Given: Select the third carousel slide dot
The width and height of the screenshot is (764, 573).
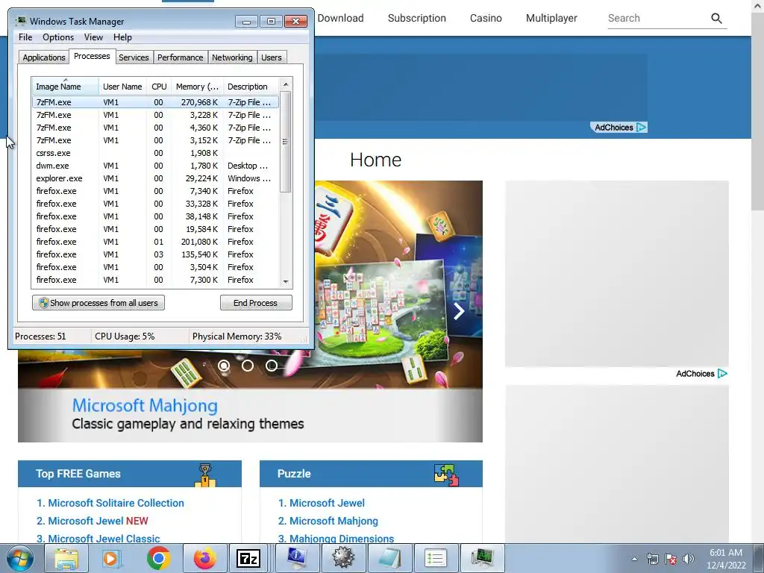Looking at the screenshot, I should coord(272,366).
